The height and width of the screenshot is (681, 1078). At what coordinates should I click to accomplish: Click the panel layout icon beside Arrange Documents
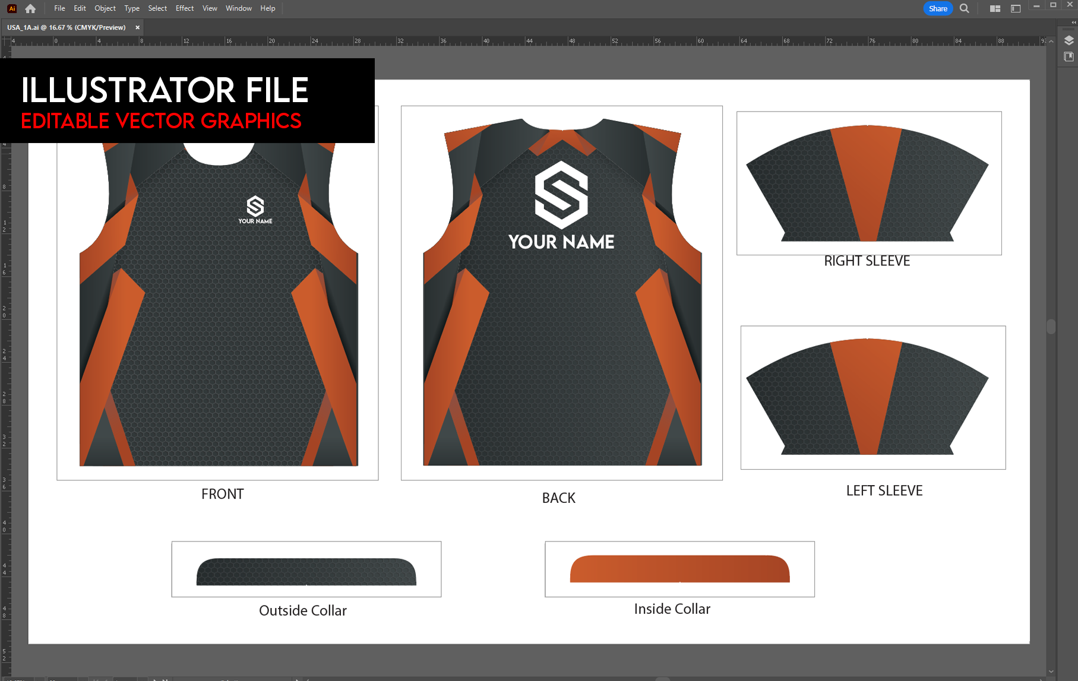(x=1016, y=8)
